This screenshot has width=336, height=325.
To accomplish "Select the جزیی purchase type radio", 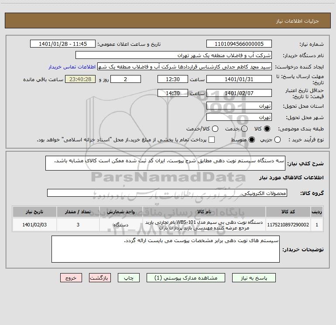I will [278, 140].
